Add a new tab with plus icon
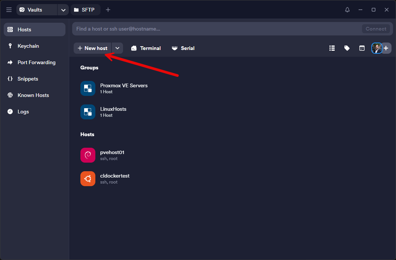Viewport: 396px width, 260px height. pyautogui.click(x=108, y=10)
